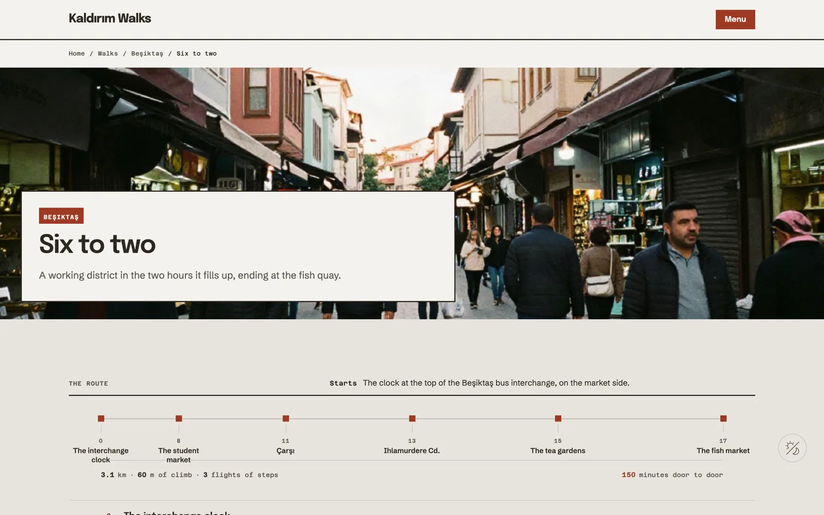Follow the Home breadcrumb link
Image resolution: width=824 pixels, height=515 pixels.
77,54
